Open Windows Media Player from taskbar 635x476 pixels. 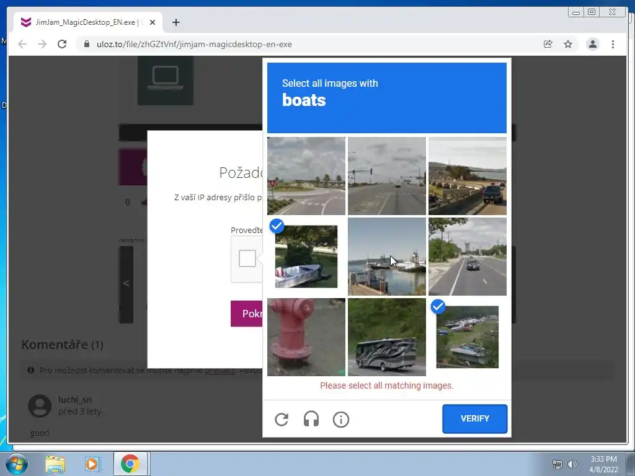[92, 464]
